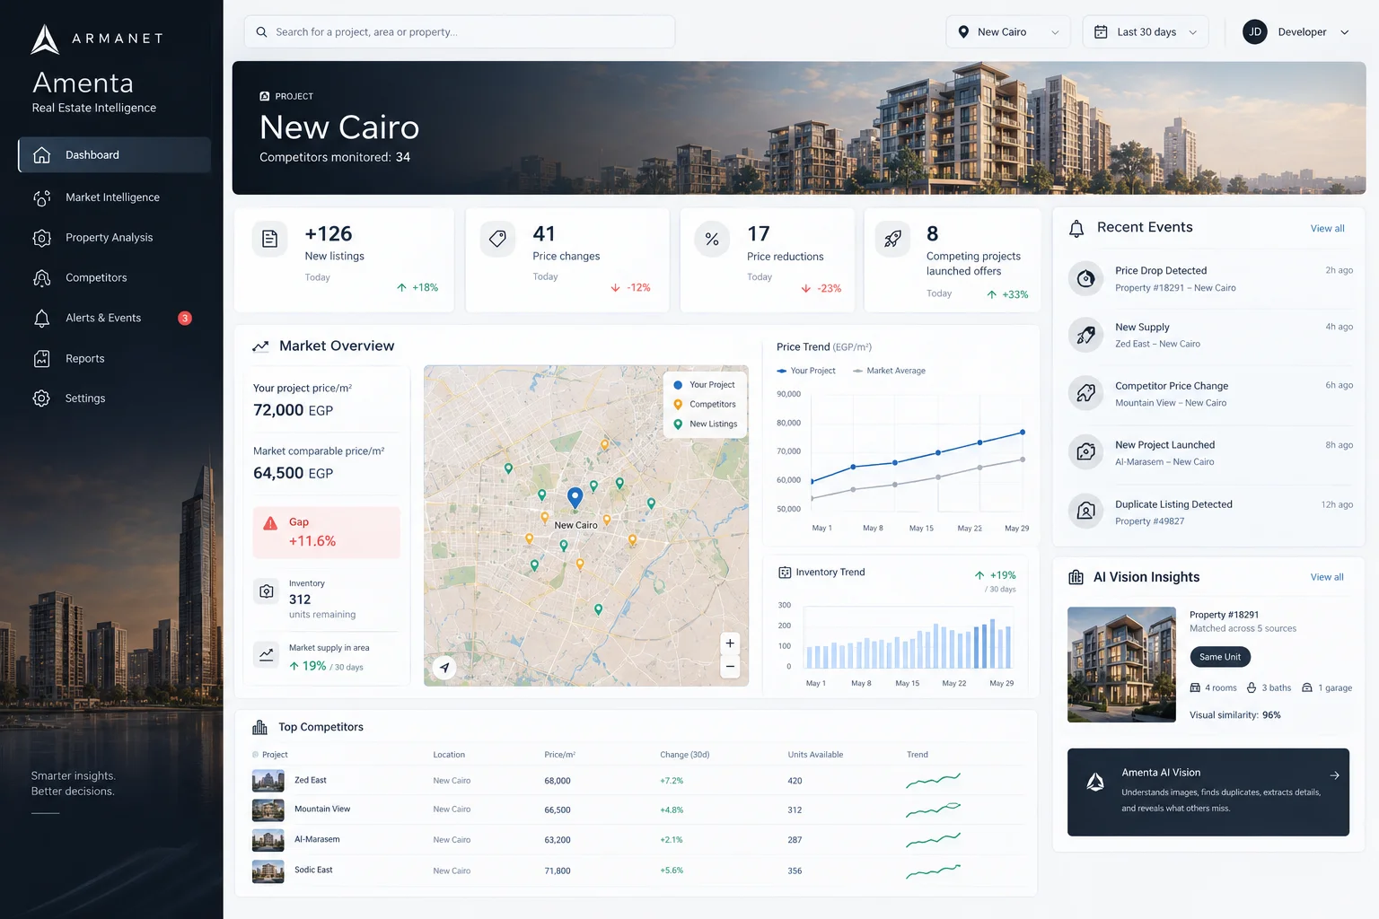1379x919 pixels.
Task: Click the Same Unit badge
Action: [x=1220, y=657]
